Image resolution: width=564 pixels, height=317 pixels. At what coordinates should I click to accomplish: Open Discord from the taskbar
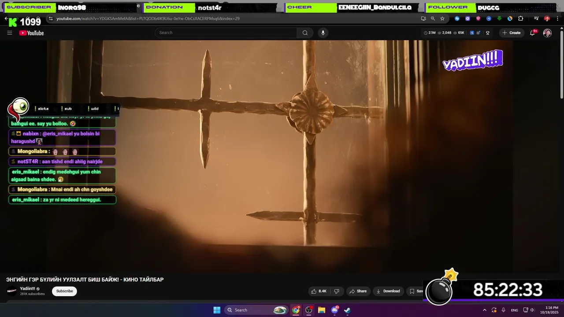click(334, 310)
